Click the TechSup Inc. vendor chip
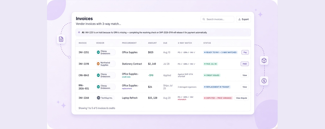Screen dimensions: 325x129 click(105, 98)
